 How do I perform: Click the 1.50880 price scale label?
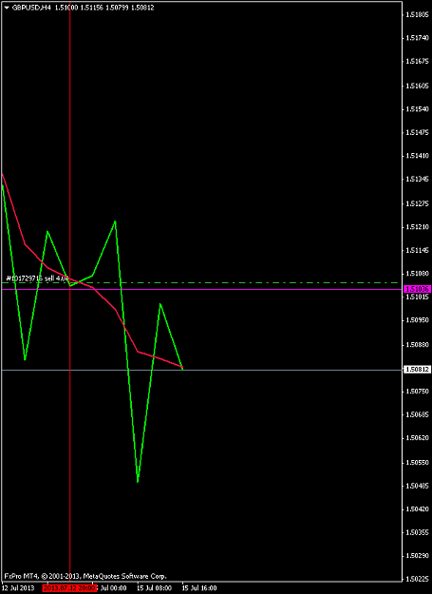click(418, 345)
